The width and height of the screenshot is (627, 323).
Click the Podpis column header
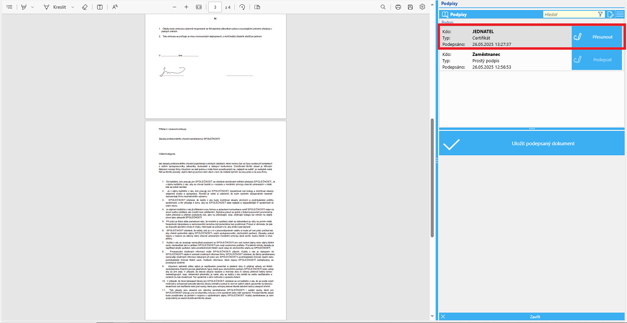[x=448, y=22]
